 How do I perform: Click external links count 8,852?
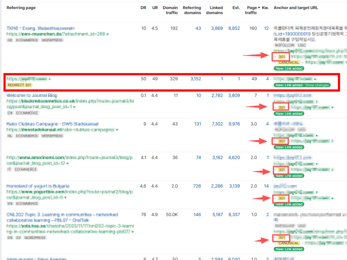(x=234, y=28)
